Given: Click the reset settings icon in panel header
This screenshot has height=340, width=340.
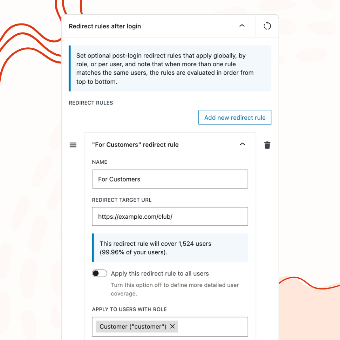Looking at the screenshot, I should (x=267, y=26).
